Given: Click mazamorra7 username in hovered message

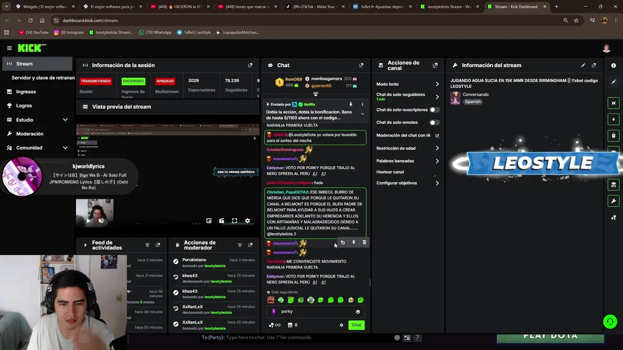Looking at the screenshot, I should [285, 244].
